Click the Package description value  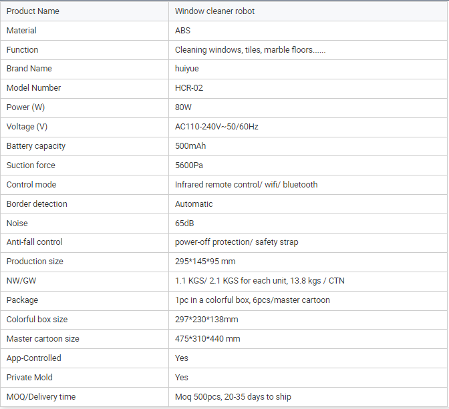252,300
